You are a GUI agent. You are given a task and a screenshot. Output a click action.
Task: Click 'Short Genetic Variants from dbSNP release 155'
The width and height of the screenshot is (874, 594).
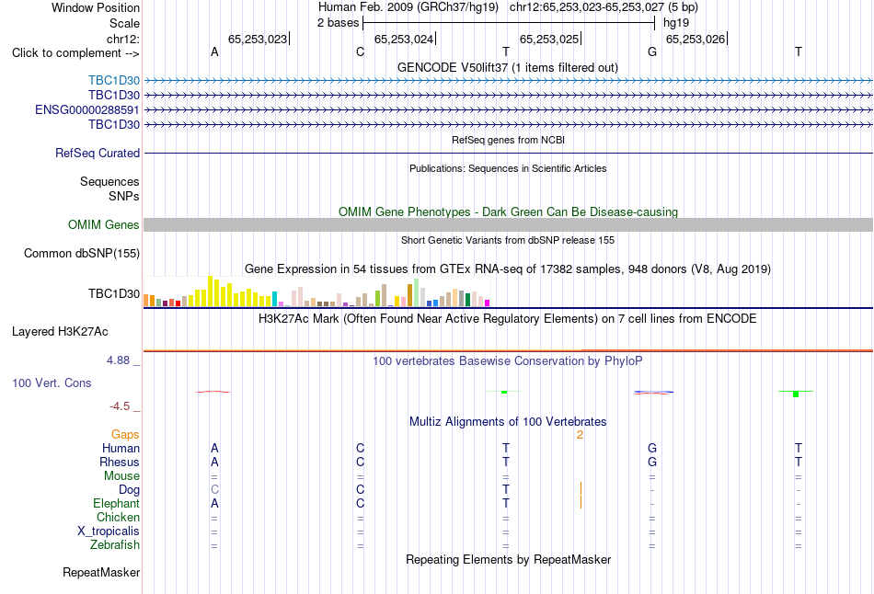pos(508,240)
